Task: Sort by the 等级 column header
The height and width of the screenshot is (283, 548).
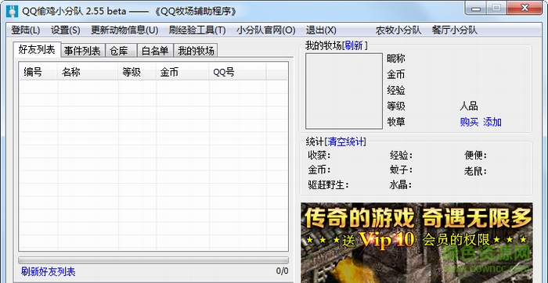Action: (137, 72)
